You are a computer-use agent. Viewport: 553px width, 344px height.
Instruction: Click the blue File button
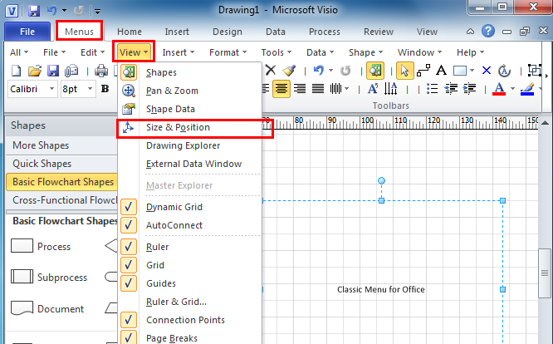pyautogui.click(x=27, y=32)
